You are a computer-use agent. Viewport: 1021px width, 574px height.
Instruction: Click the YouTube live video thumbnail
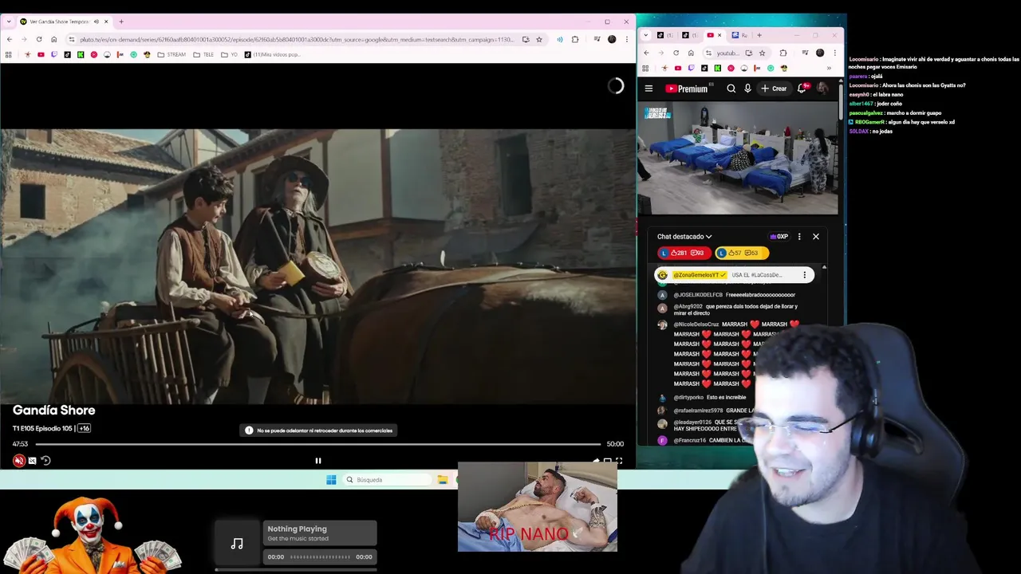738,158
